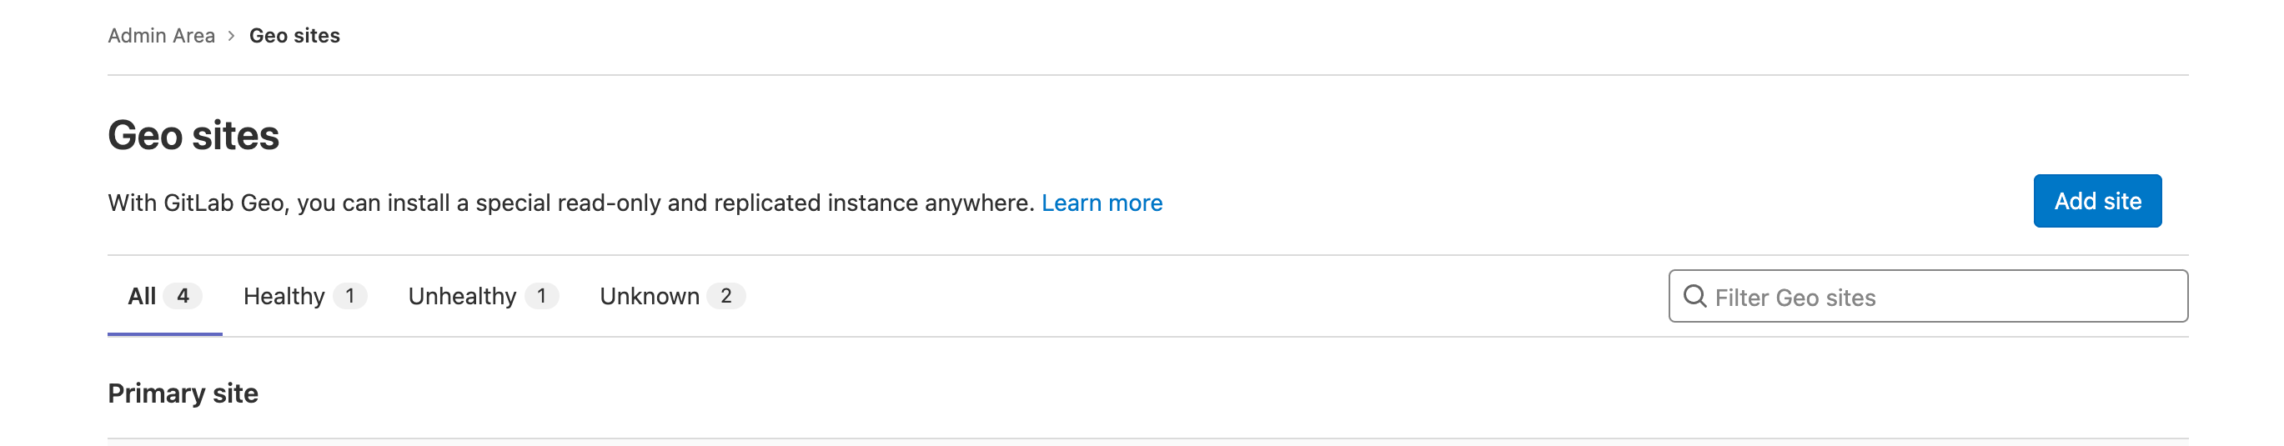Switch to the Healthy tab
Viewport: 2284px width, 446px height.
pos(284,296)
